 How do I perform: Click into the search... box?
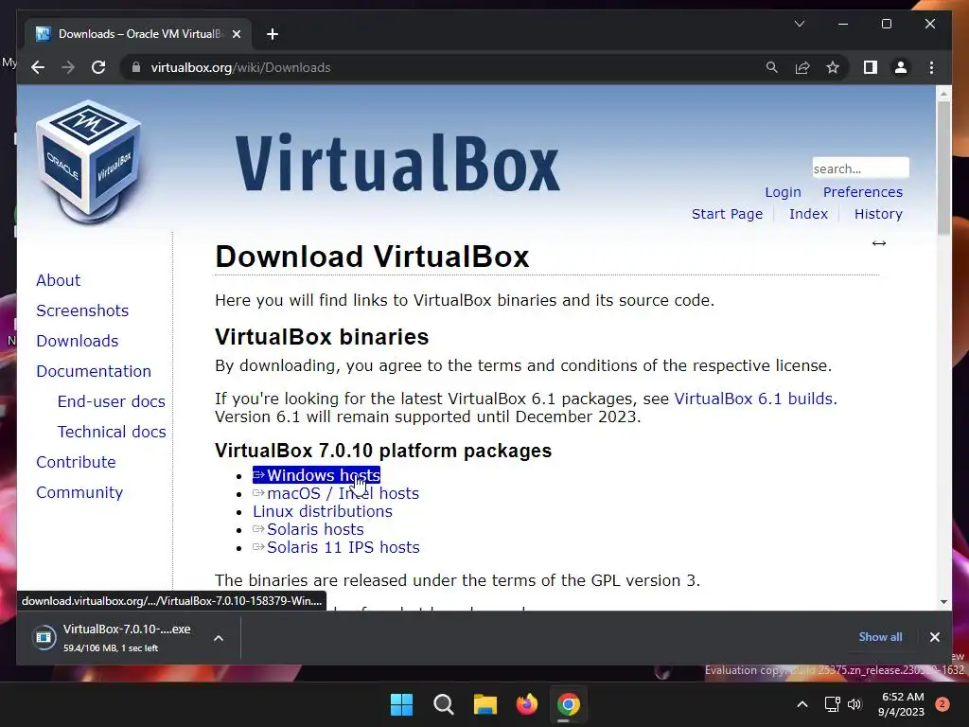click(x=860, y=168)
